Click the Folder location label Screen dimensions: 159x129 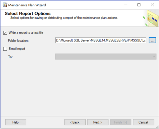click(x=18, y=41)
